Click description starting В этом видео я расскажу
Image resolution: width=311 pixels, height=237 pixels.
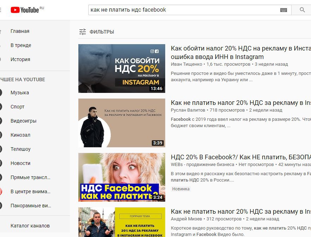click(x=241, y=177)
